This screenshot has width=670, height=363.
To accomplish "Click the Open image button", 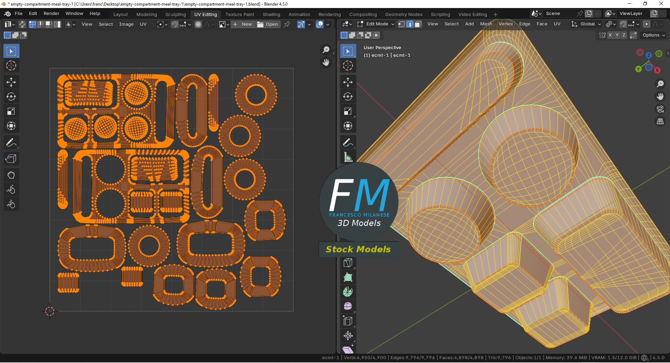I will pos(268,24).
